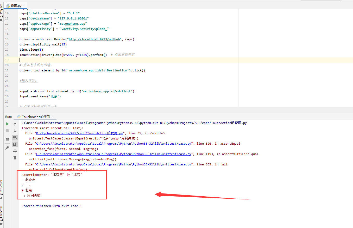353x228 pixels.
Task: Click line number 15 in the gutter
Action: click(7, 39)
